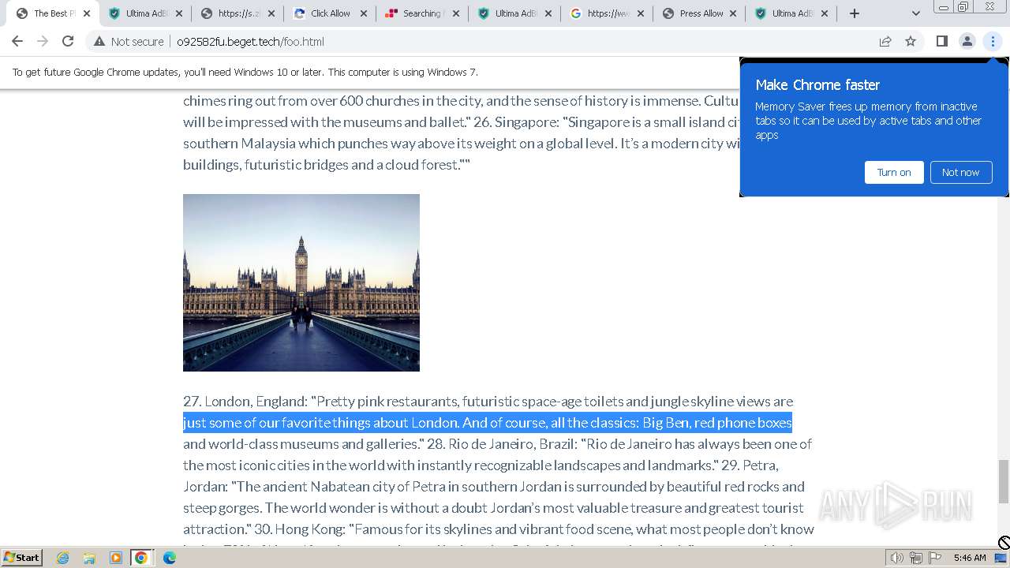The image size is (1010, 568).
Task: Open Windows Media Player from the taskbar
Action: (x=115, y=558)
